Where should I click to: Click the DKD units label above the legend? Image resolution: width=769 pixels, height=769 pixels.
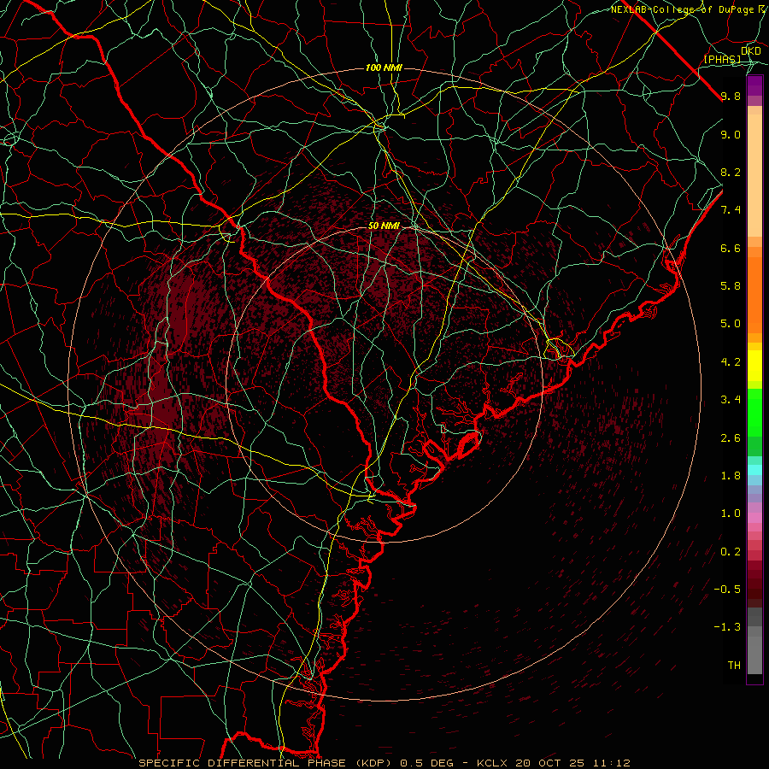click(751, 51)
